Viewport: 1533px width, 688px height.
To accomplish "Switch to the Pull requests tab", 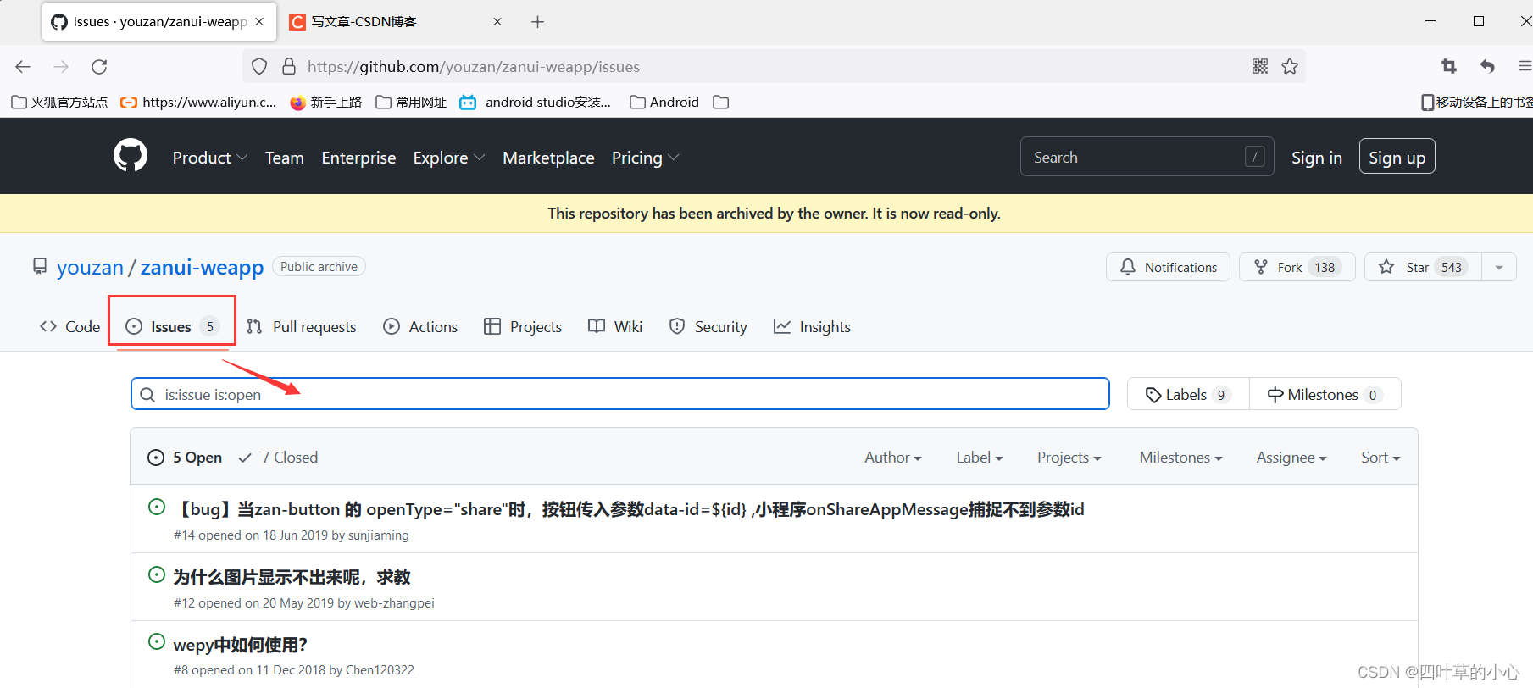I will 302,327.
